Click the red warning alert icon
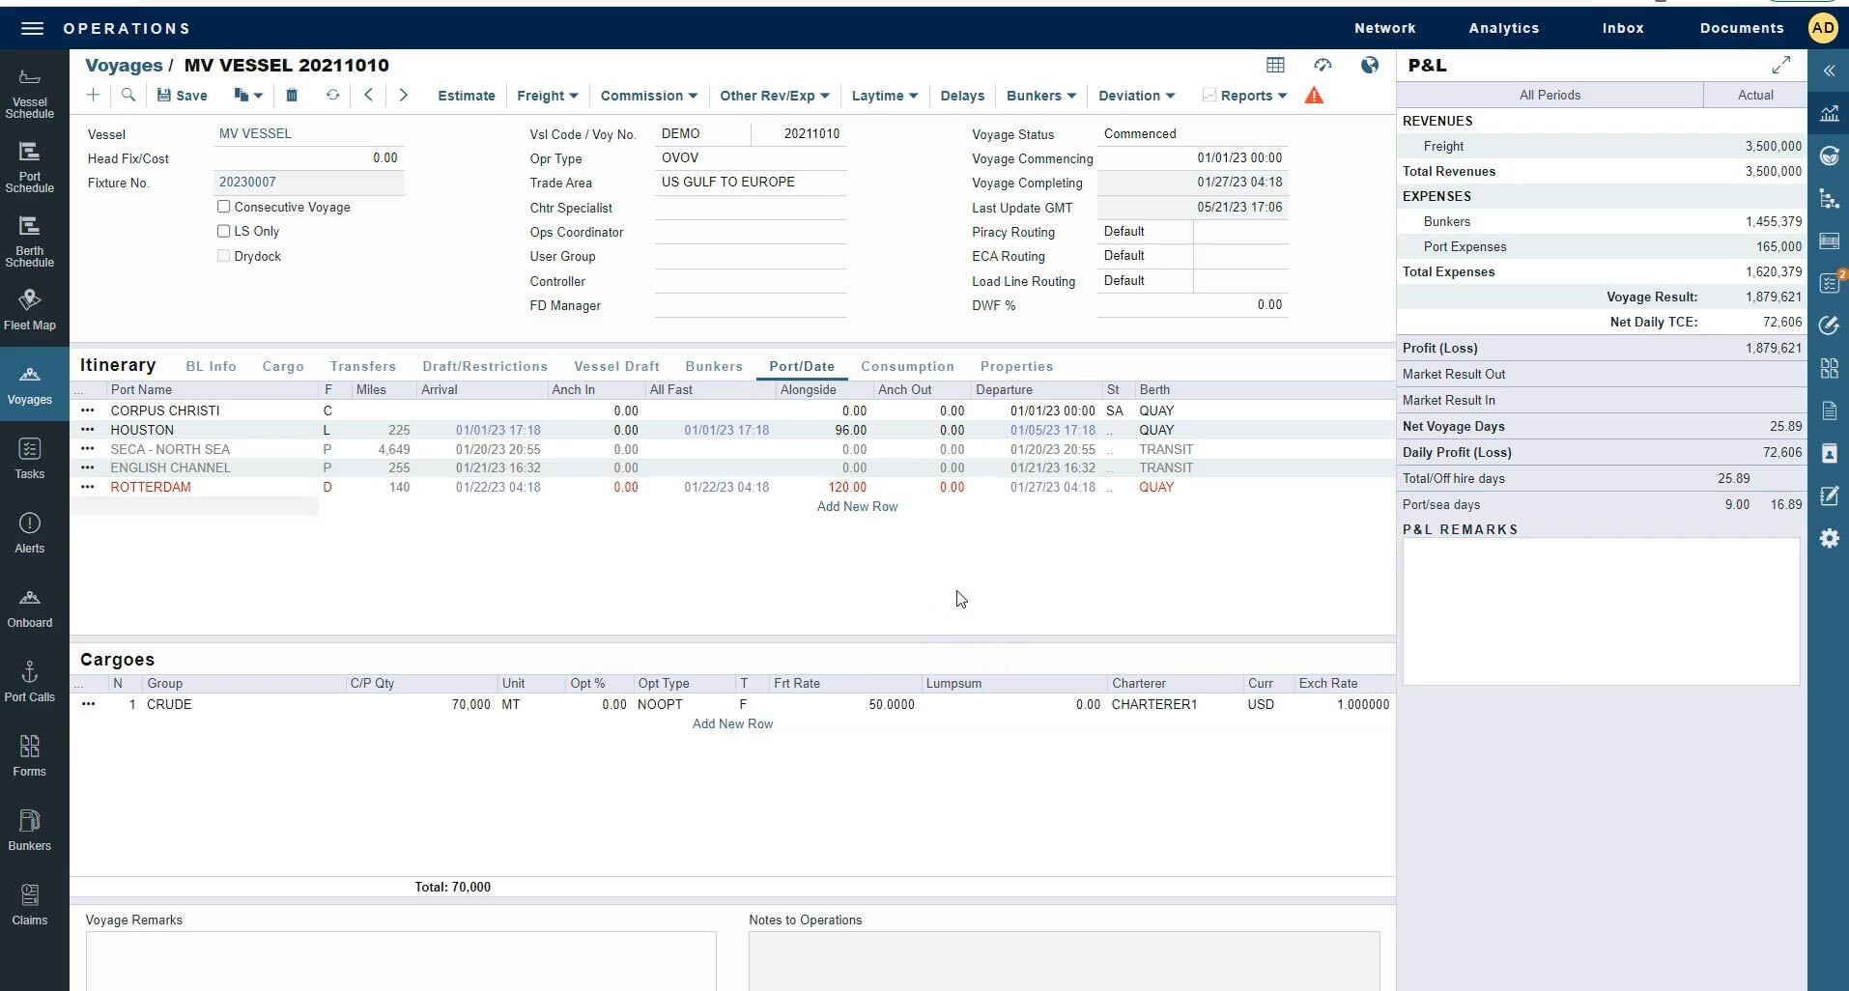The height and width of the screenshot is (991, 1849). click(1314, 96)
